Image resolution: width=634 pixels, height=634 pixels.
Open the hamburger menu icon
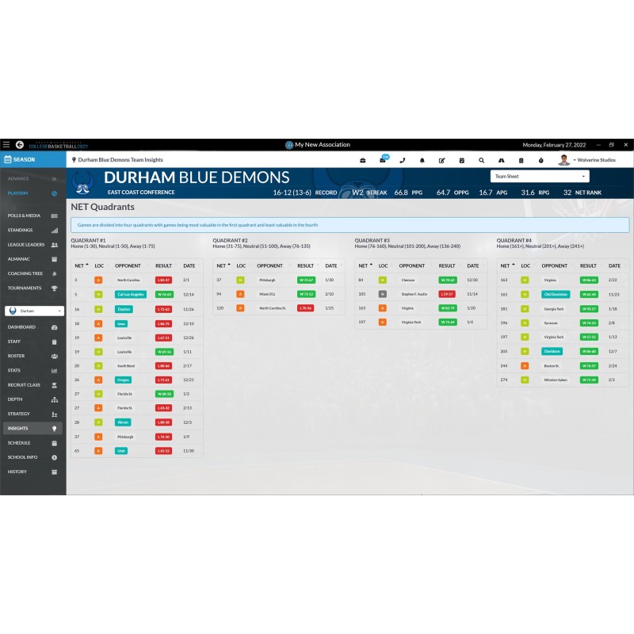(x=6, y=145)
